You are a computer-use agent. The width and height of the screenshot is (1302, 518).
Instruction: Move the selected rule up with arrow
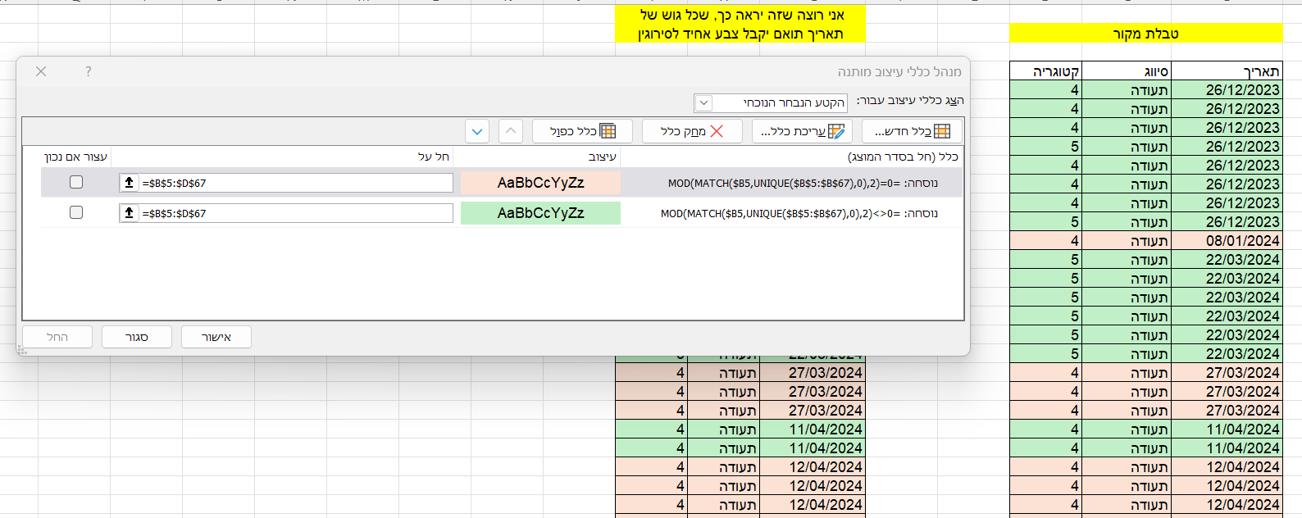pyautogui.click(x=510, y=131)
